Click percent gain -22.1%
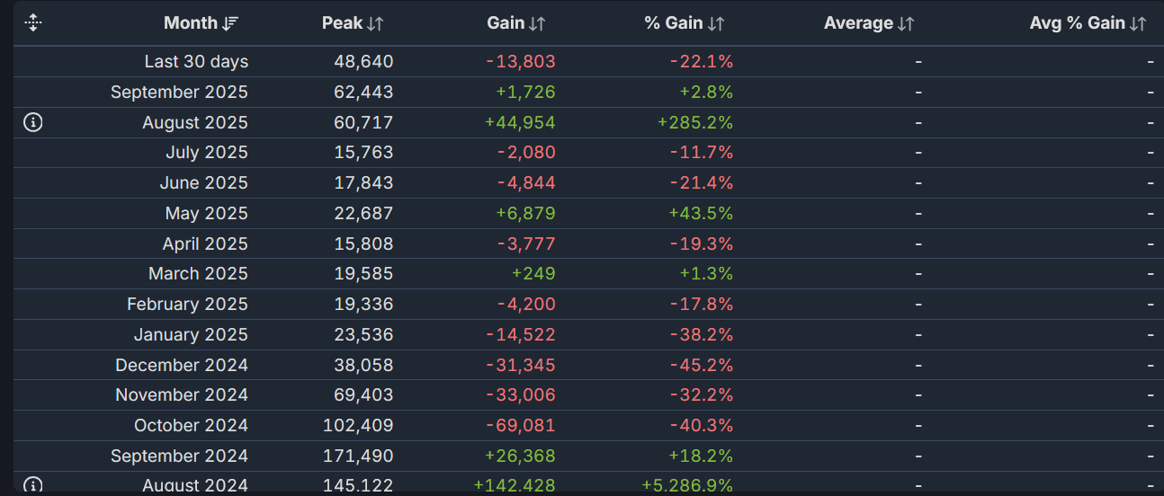This screenshot has height=496, width=1164. 702,62
